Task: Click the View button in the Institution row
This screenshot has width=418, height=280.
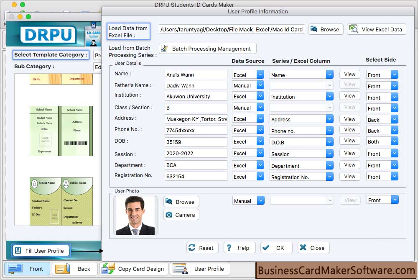Action: pyautogui.click(x=349, y=95)
